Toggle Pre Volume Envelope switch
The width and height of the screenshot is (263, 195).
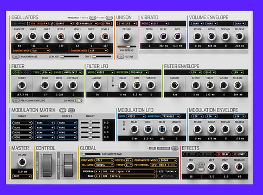[x=16, y=101]
